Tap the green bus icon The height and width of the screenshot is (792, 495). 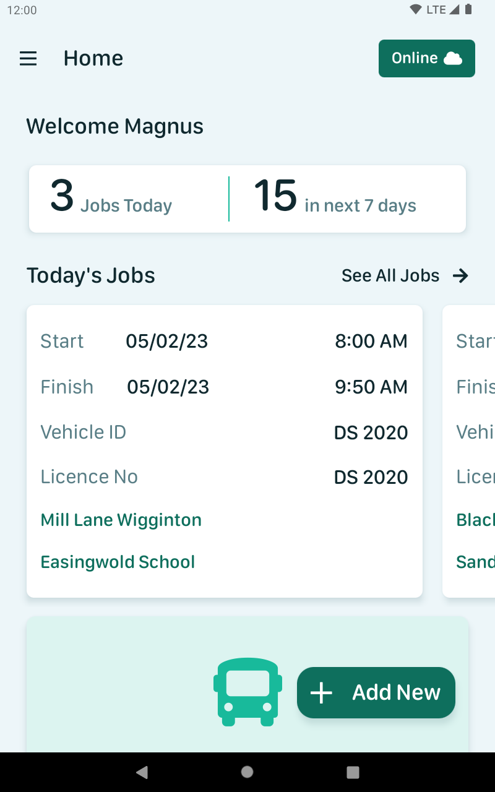click(247, 692)
